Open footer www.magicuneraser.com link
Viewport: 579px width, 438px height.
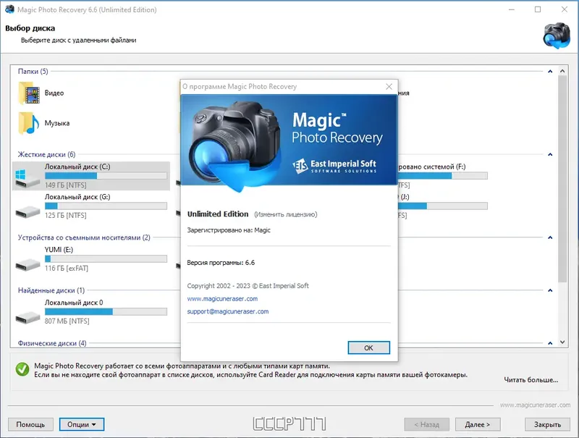[535, 405]
